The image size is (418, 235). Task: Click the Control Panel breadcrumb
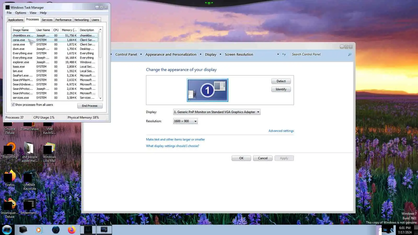point(126,55)
